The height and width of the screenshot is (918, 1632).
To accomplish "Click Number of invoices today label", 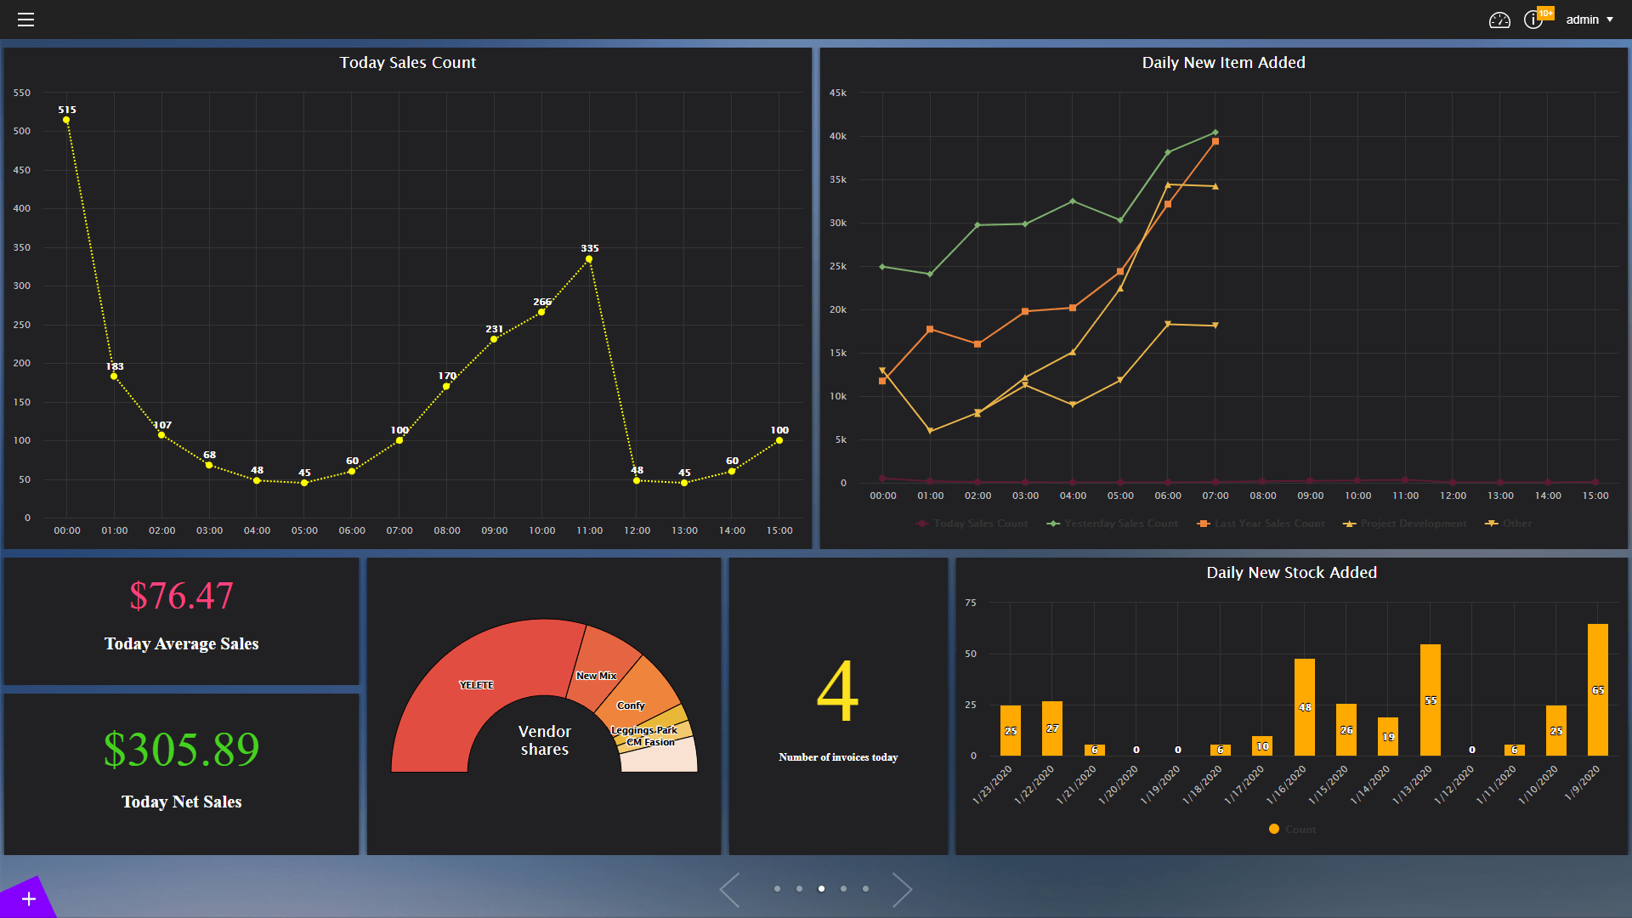I will (x=838, y=757).
